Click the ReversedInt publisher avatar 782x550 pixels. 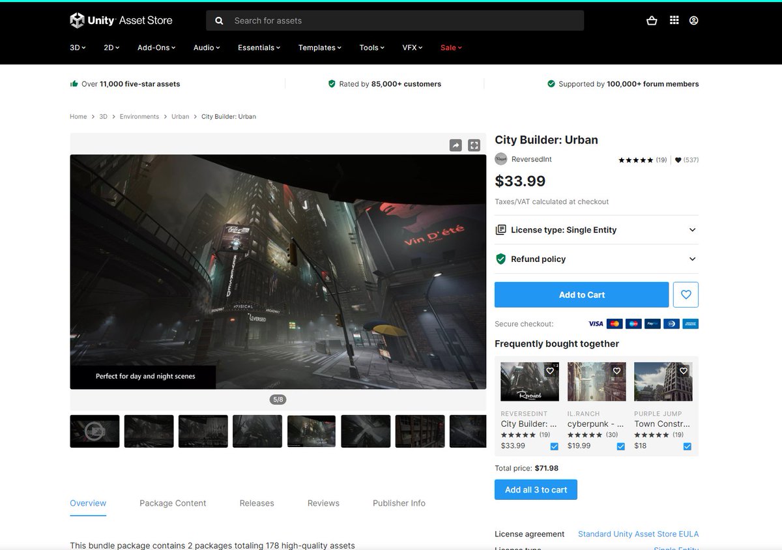pos(501,159)
